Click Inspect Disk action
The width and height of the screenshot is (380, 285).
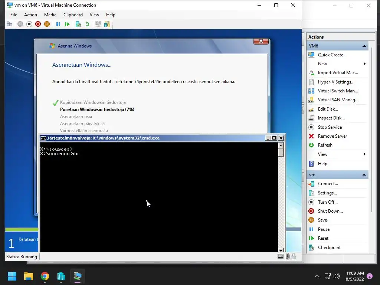[331, 118]
